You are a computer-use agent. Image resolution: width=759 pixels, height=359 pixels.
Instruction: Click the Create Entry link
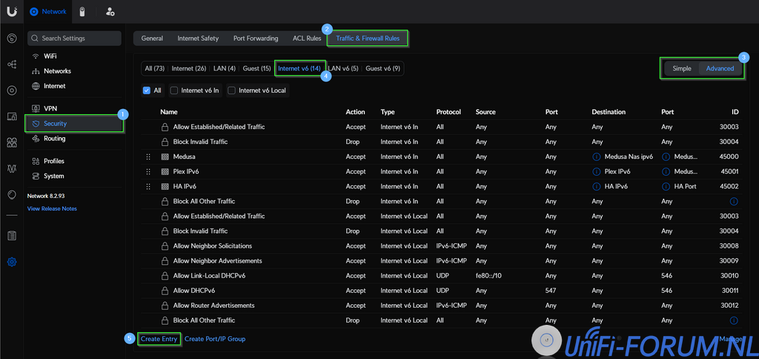click(159, 339)
